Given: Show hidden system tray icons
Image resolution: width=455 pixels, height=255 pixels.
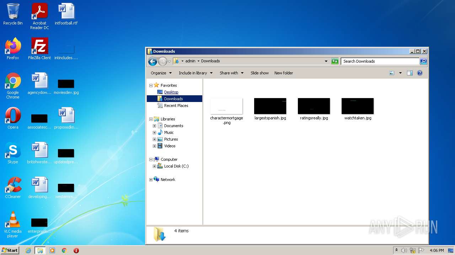Looking at the screenshot, I should click(396, 250).
